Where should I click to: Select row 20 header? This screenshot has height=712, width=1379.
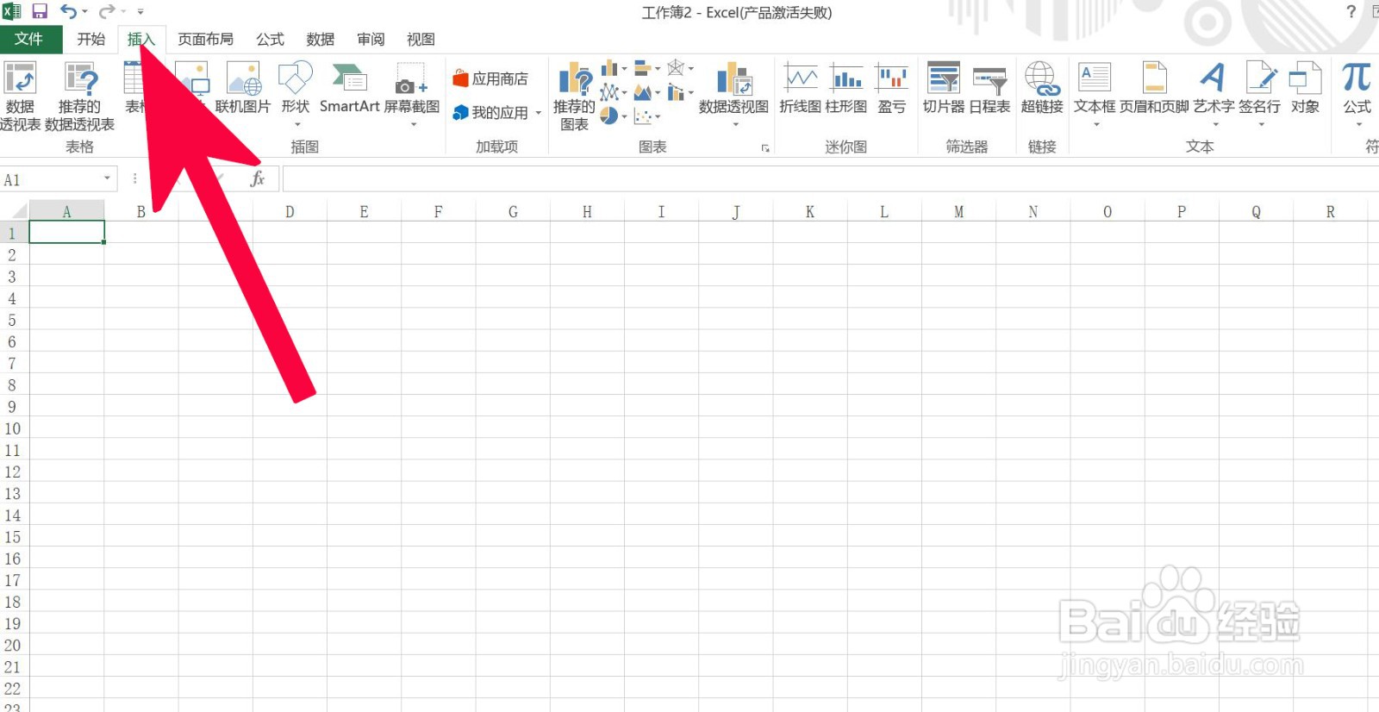14,645
